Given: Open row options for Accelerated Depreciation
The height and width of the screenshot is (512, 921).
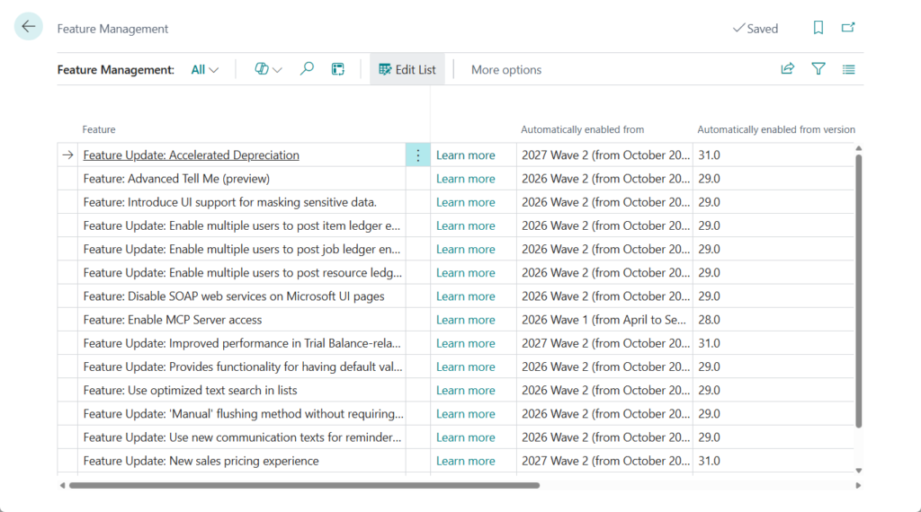Looking at the screenshot, I should (417, 155).
